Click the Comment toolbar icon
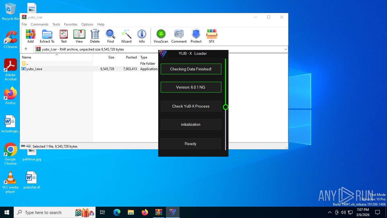This screenshot has height=218, width=387. pos(179,36)
